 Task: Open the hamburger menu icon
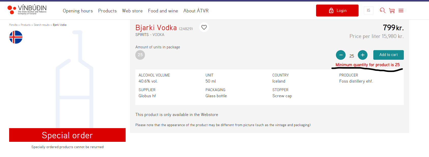coord(401,11)
